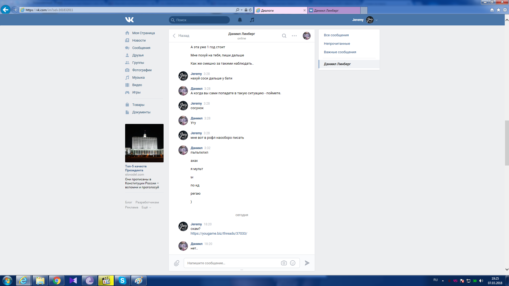Screen dimensions: 509x286
Task: Click the message text input field
Action: [232, 263]
